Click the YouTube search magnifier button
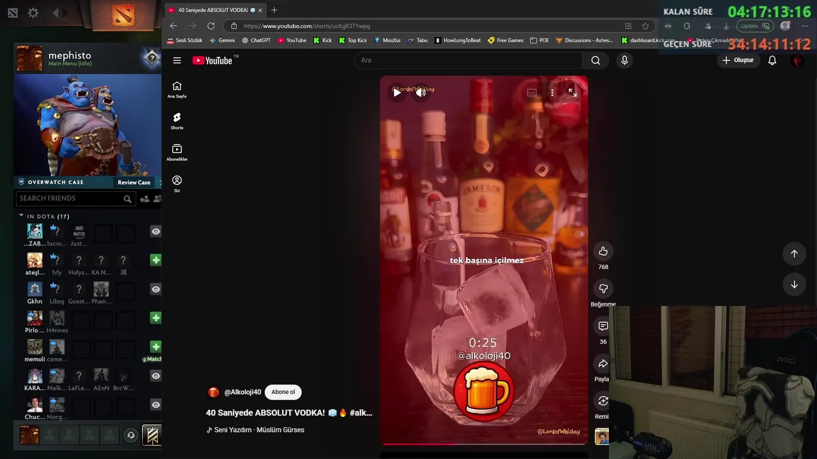817x459 pixels. point(596,60)
